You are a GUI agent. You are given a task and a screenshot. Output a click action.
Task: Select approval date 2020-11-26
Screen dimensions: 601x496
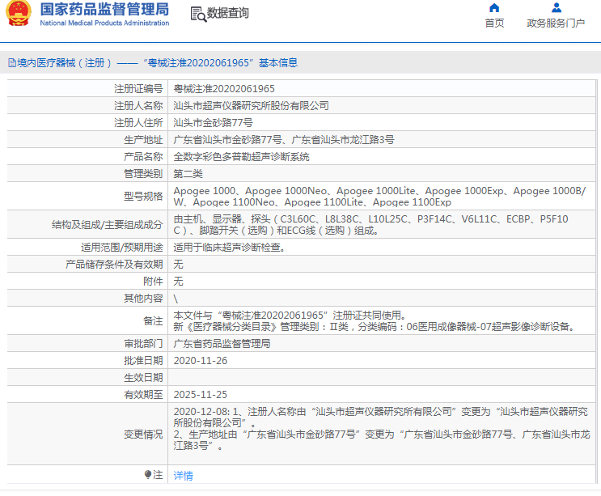[x=201, y=361]
